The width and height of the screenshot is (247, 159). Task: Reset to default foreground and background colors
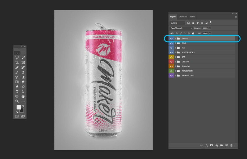[x=17, y=112]
